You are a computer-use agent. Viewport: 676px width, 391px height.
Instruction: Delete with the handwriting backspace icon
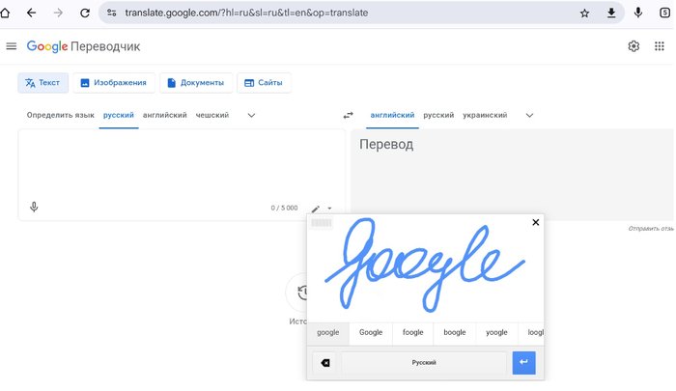(325, 363)
